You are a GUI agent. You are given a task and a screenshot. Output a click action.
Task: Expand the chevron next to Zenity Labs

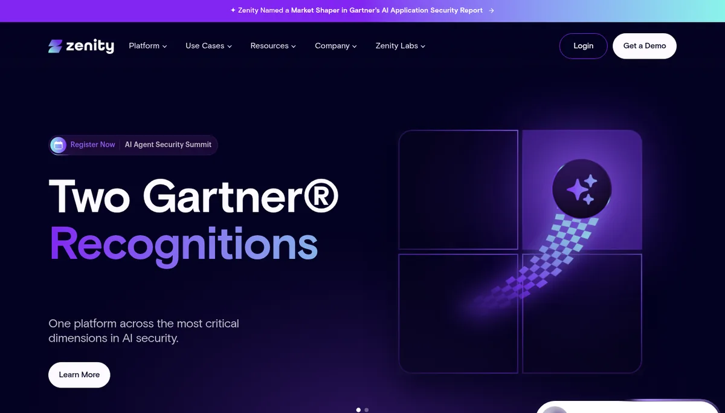coord(423,47)
